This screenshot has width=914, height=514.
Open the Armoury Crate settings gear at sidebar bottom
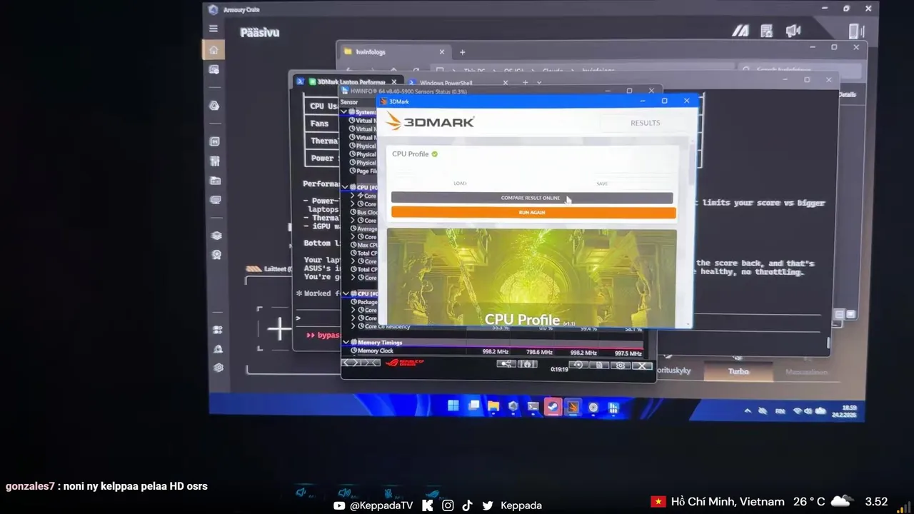[x=219, y=368]
